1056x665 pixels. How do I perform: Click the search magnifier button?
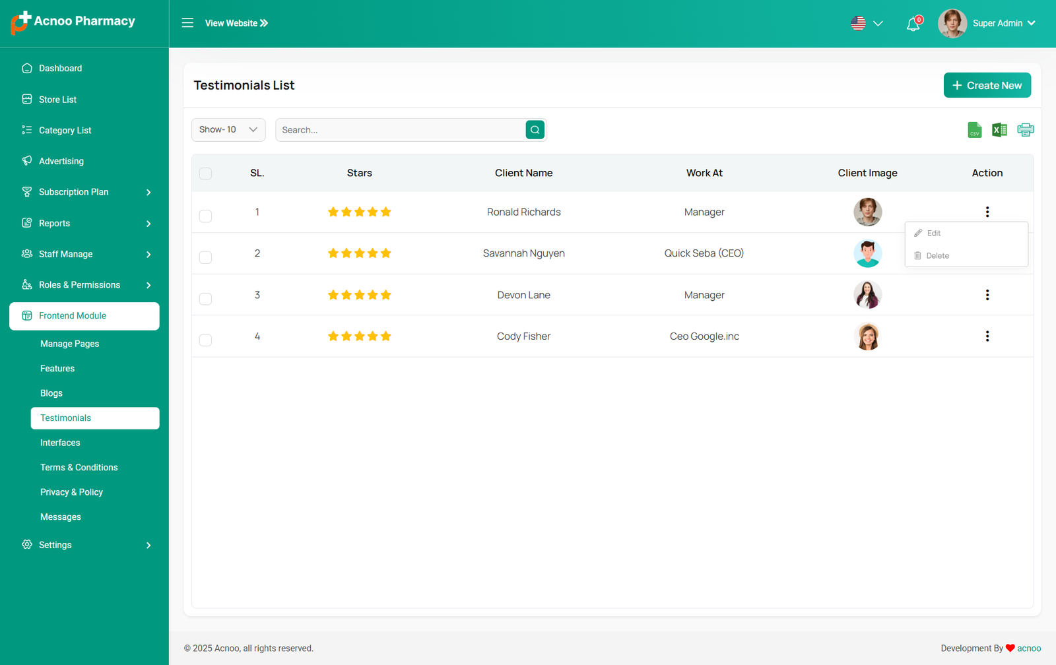(535, 130)
